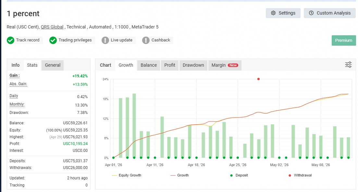Click the Settings gear icon
This screenshot has height=192, width=358.
(x=273, y=13)
